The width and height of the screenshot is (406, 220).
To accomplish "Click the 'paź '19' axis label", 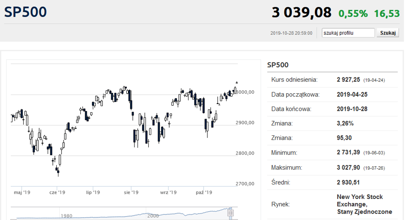I will tap(204, 192).
